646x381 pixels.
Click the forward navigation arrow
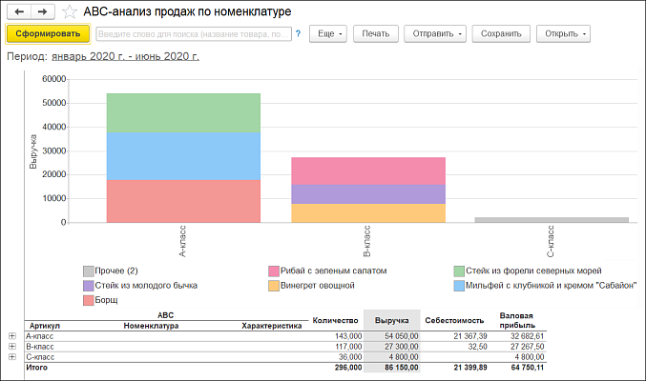coord(41,12)
